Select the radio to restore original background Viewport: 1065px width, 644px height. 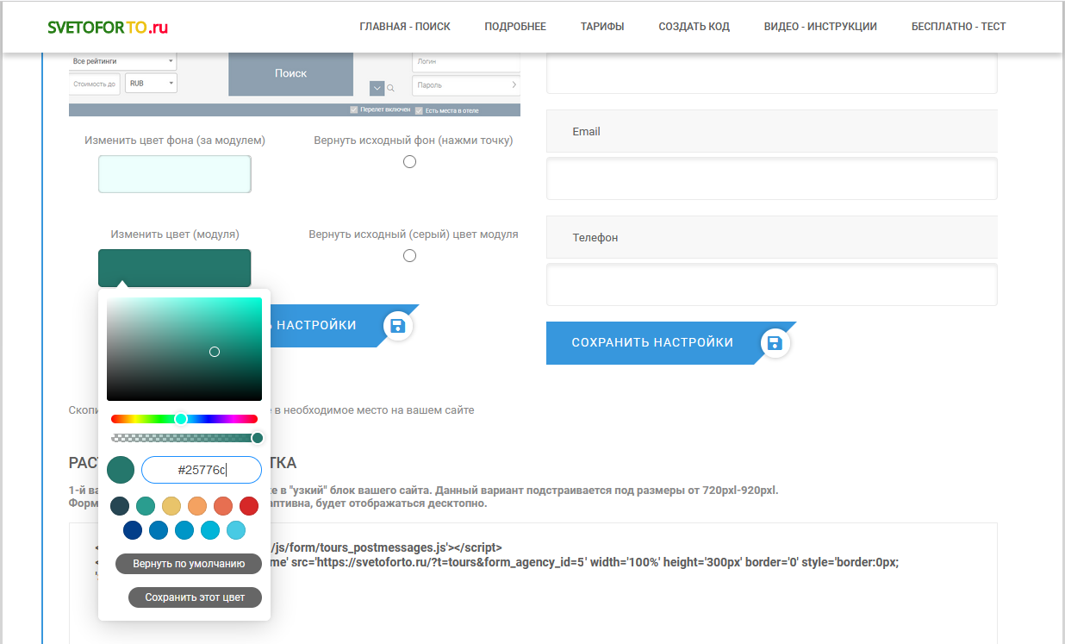tap(410, 162)
